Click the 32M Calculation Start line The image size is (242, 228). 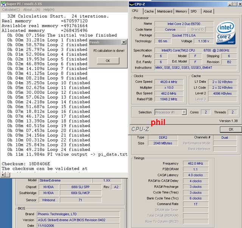click(58, 16)
